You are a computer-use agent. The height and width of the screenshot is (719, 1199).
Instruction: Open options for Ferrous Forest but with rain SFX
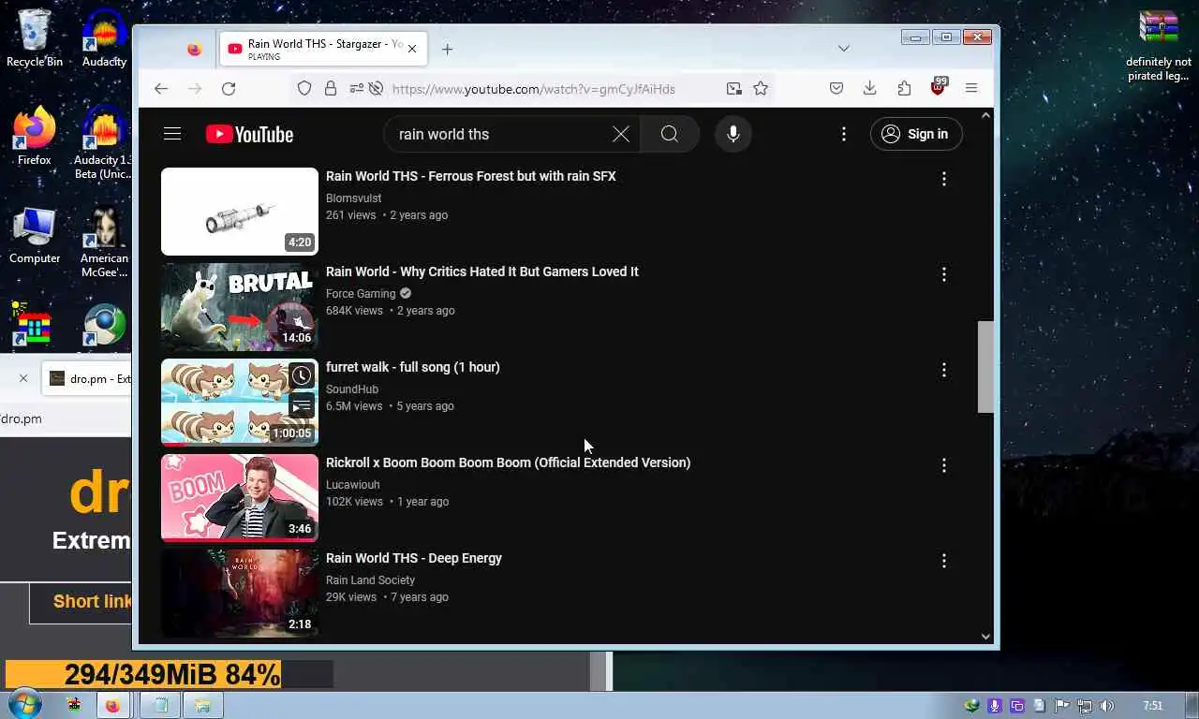click(x=944, y=179)
